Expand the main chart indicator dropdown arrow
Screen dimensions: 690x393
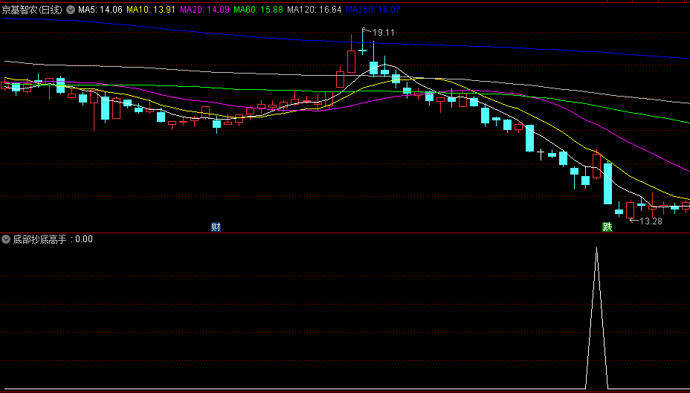tap(71, 10)
